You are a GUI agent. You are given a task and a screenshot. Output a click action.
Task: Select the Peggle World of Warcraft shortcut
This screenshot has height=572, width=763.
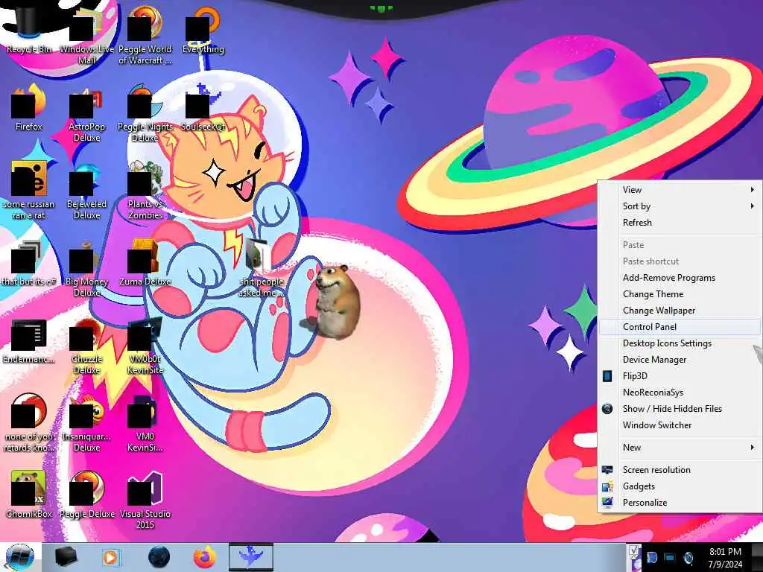click(x=145, y=35)
